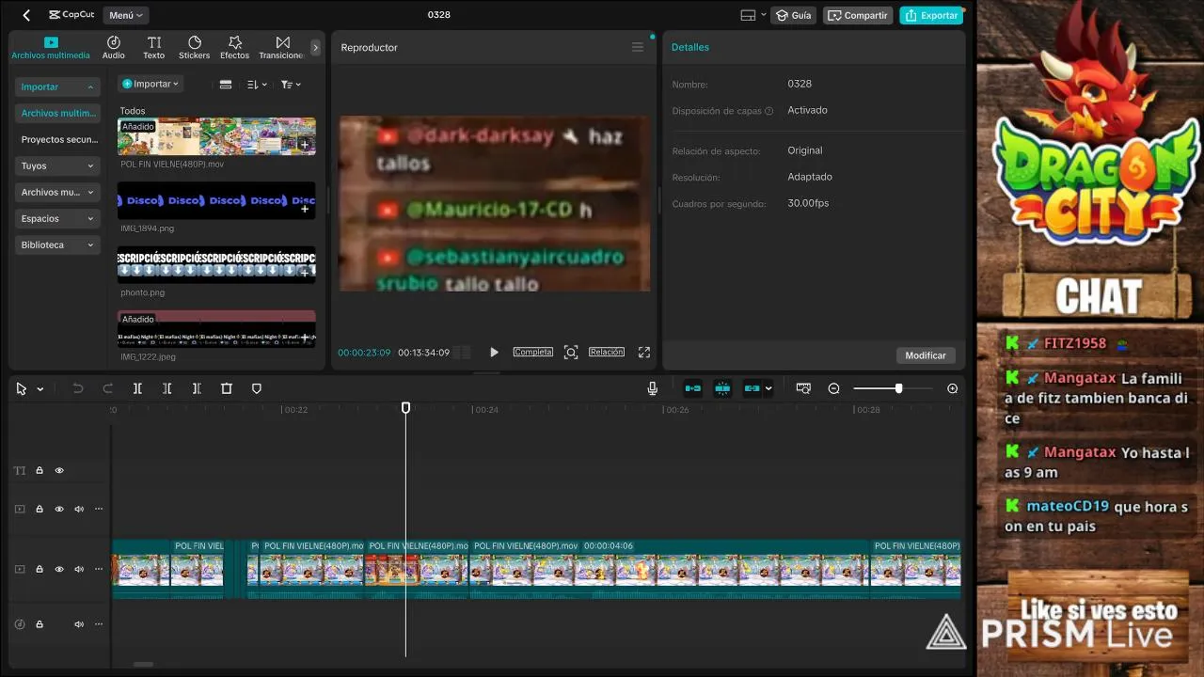This screenshot has height=677, width=1204.
Task: Start voiceover recording with the microphone icon
Action: [x=653, y=388]
